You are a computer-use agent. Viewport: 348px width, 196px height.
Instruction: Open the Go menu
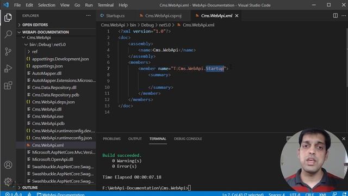pos(77,5)
